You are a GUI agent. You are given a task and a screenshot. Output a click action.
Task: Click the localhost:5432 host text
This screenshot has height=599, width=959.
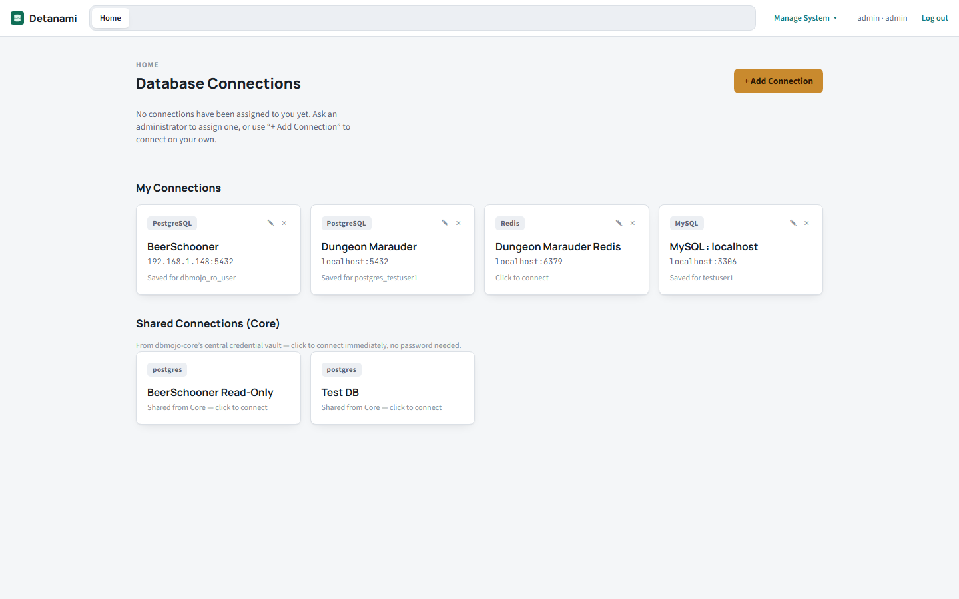coord(355,262)
